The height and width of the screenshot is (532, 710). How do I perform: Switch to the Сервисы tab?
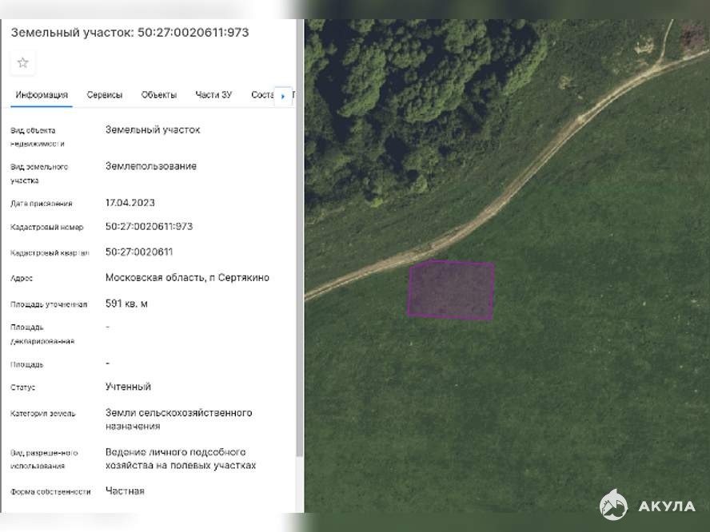click(105, 95)
